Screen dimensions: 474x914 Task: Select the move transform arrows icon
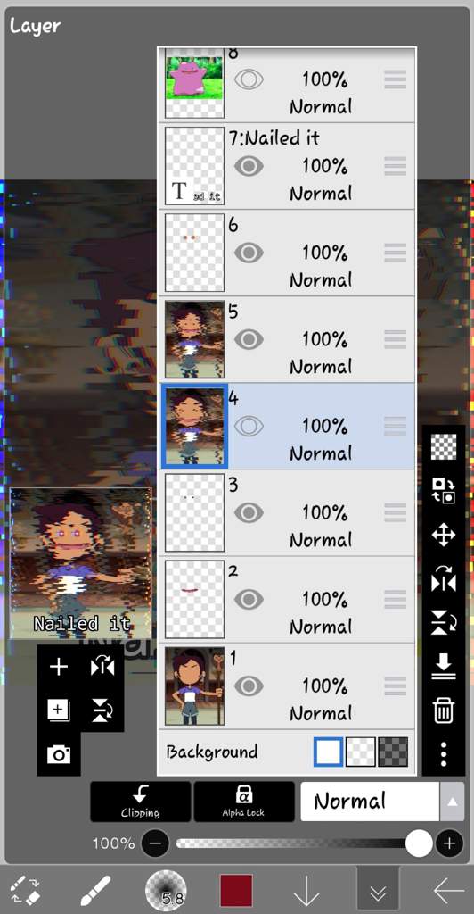tap(443, 536)
